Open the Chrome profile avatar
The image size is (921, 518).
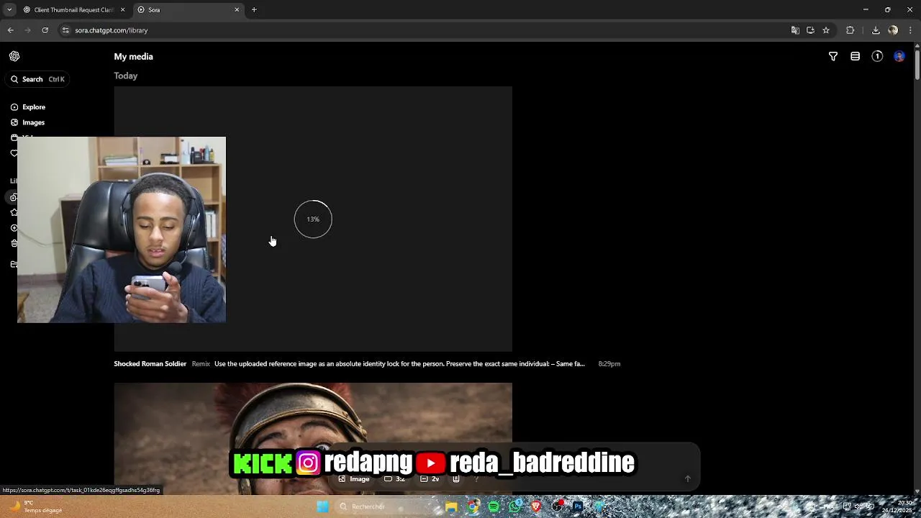click(893, 30)
